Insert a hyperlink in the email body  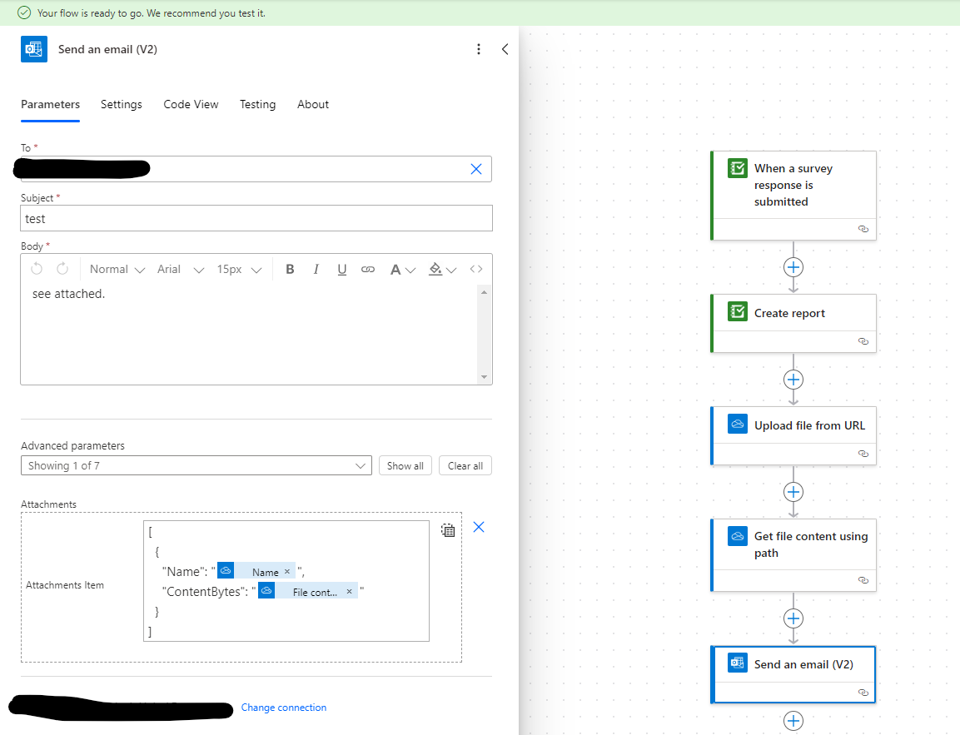(x=367, y=269)
